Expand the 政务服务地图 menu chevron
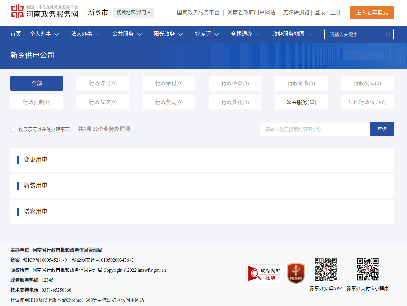Viewport: 407px width, 306px height. pos(310,34)
